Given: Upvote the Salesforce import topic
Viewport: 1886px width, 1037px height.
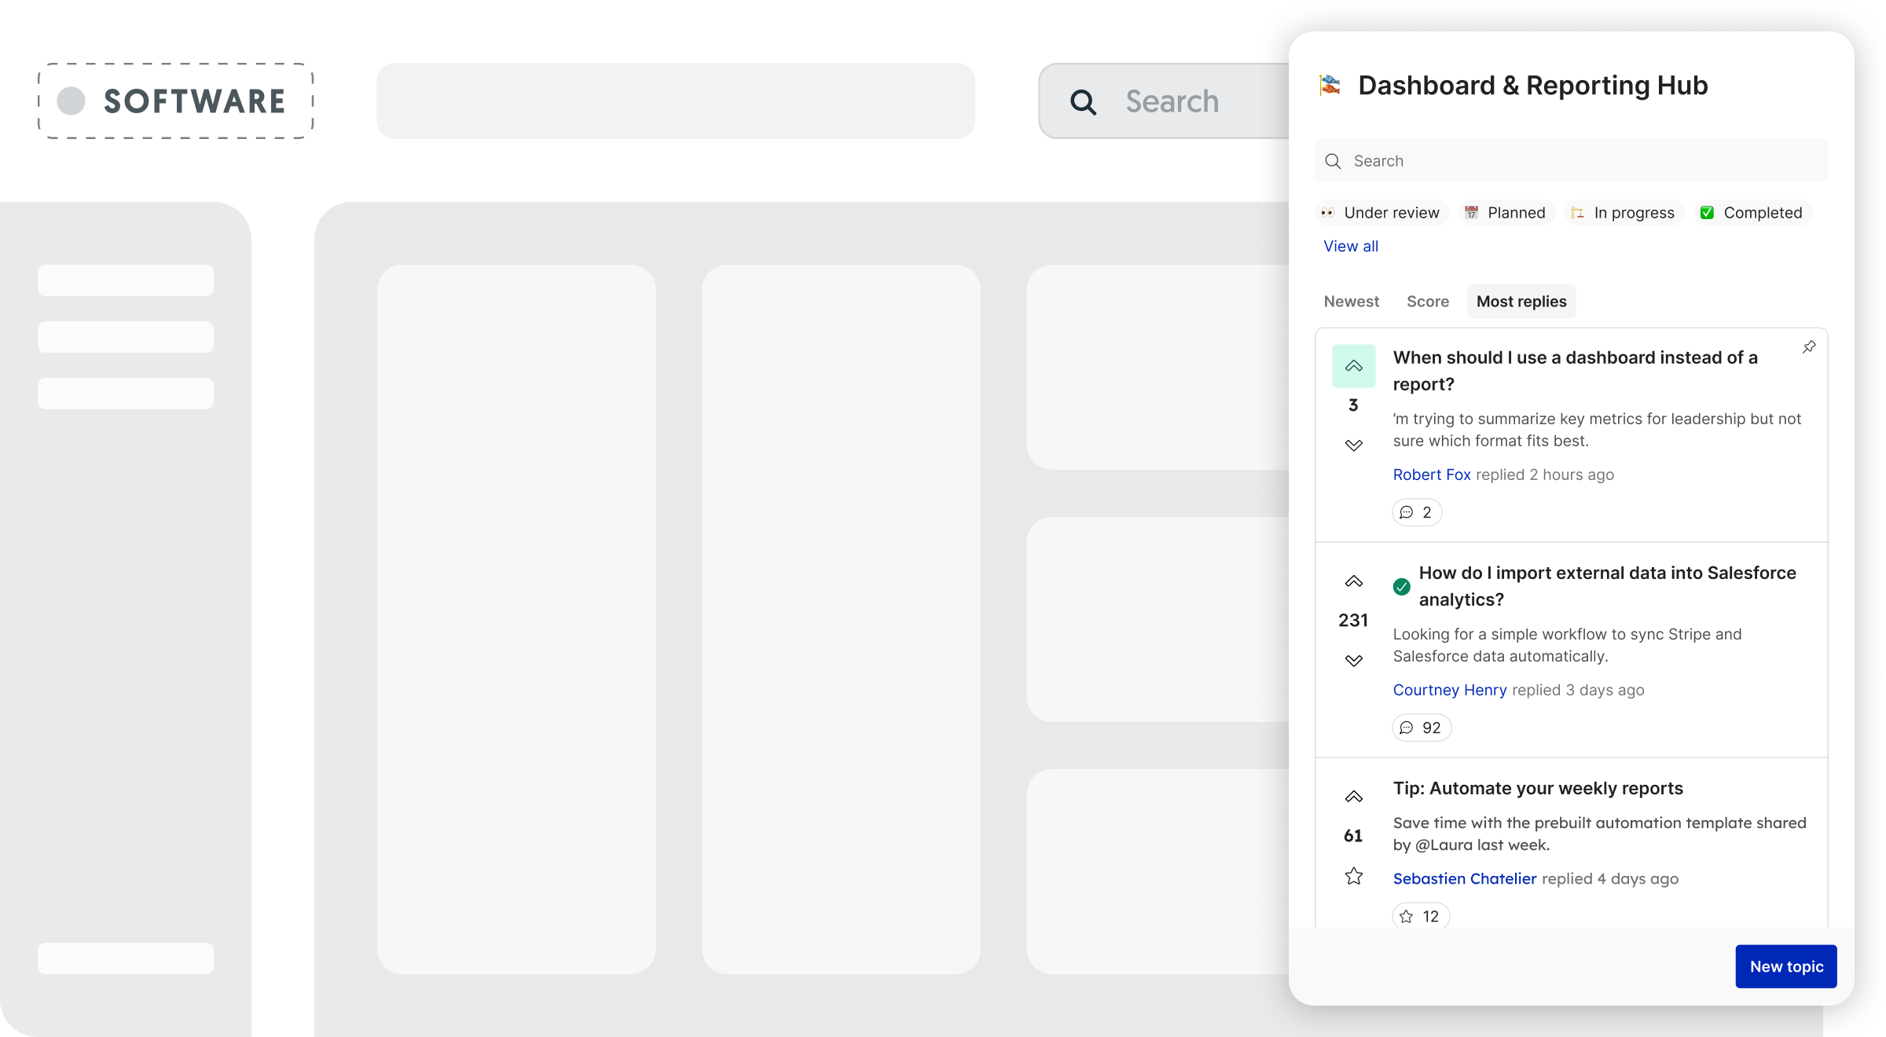Looking at the screenshot, I should 1353,581.
